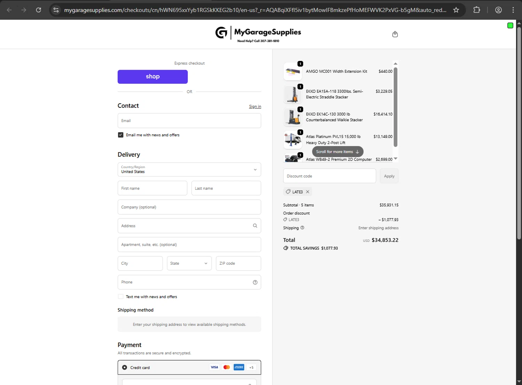Viewport: 522px width, 385px height.
Task: Click the green extension indicator square
Action: click(510, 25)
